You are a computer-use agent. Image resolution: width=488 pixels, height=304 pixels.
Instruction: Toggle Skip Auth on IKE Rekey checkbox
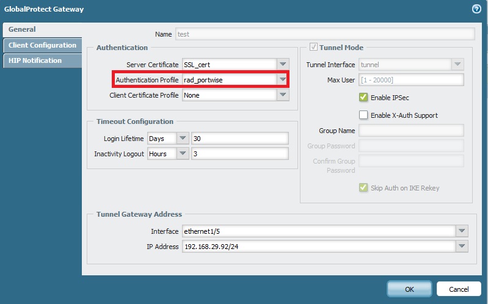363,187
